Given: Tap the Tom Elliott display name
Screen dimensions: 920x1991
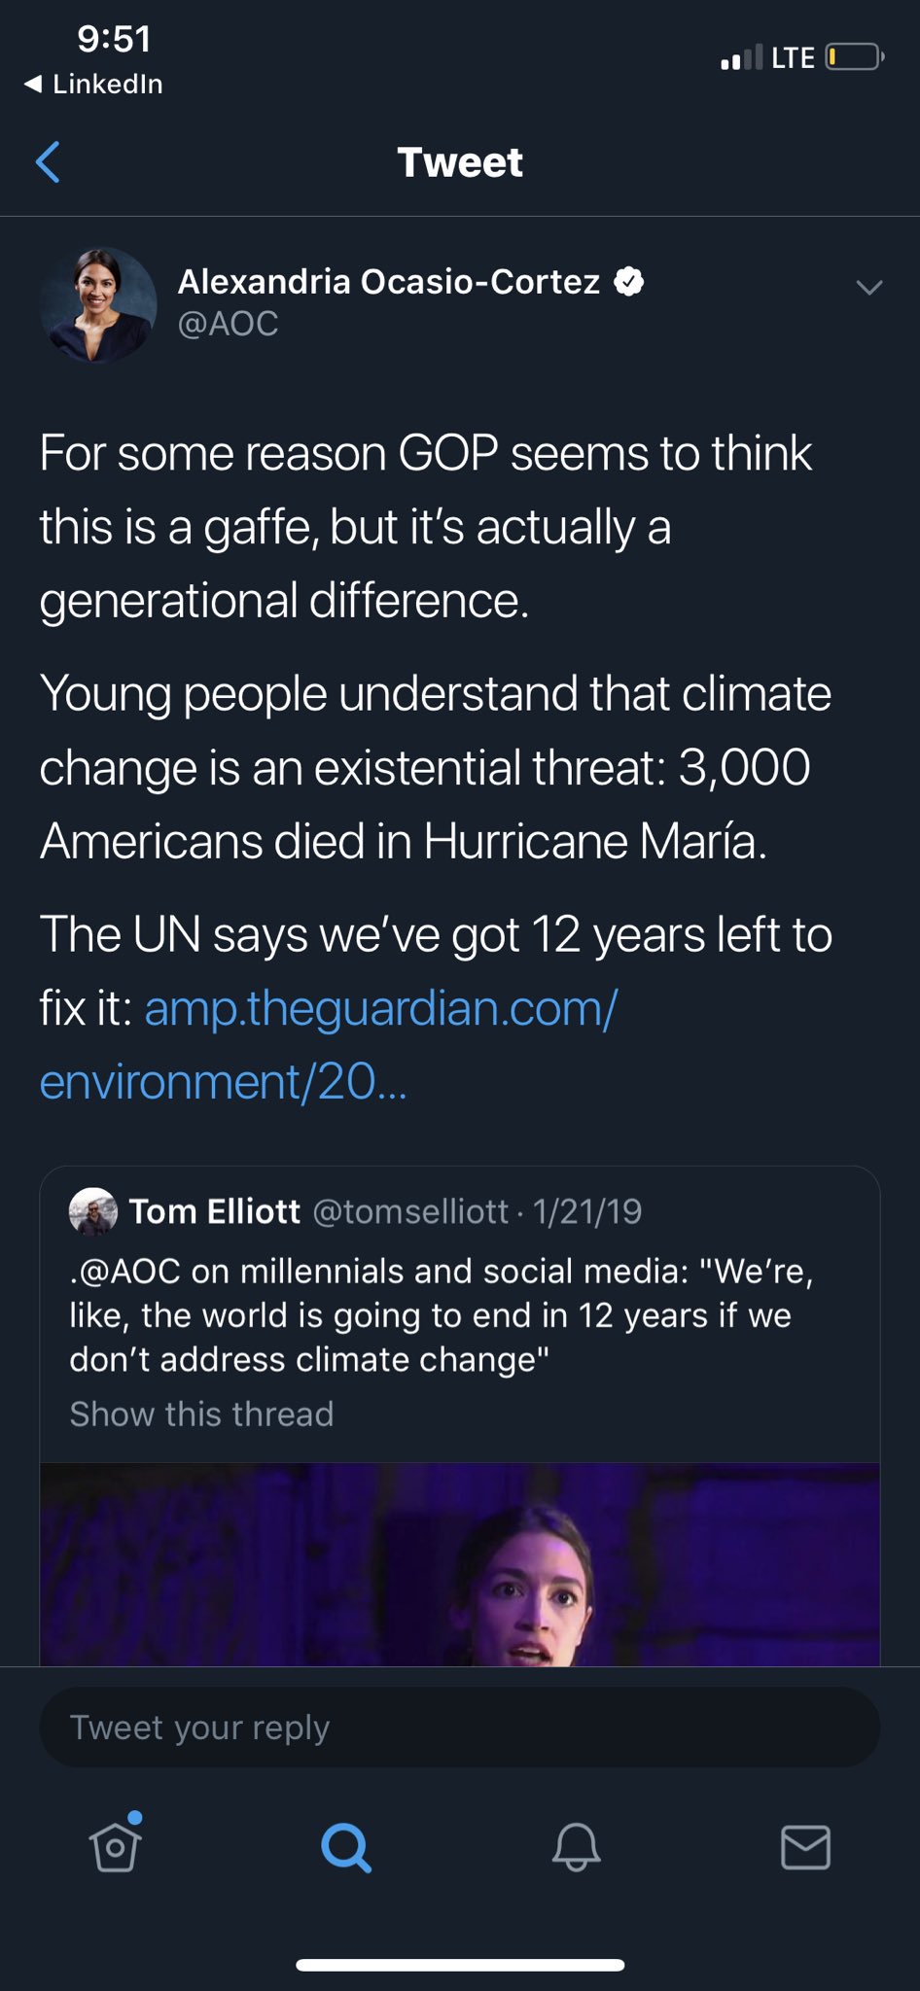Looking at the screenshot, I should [x=215, y=1211].
